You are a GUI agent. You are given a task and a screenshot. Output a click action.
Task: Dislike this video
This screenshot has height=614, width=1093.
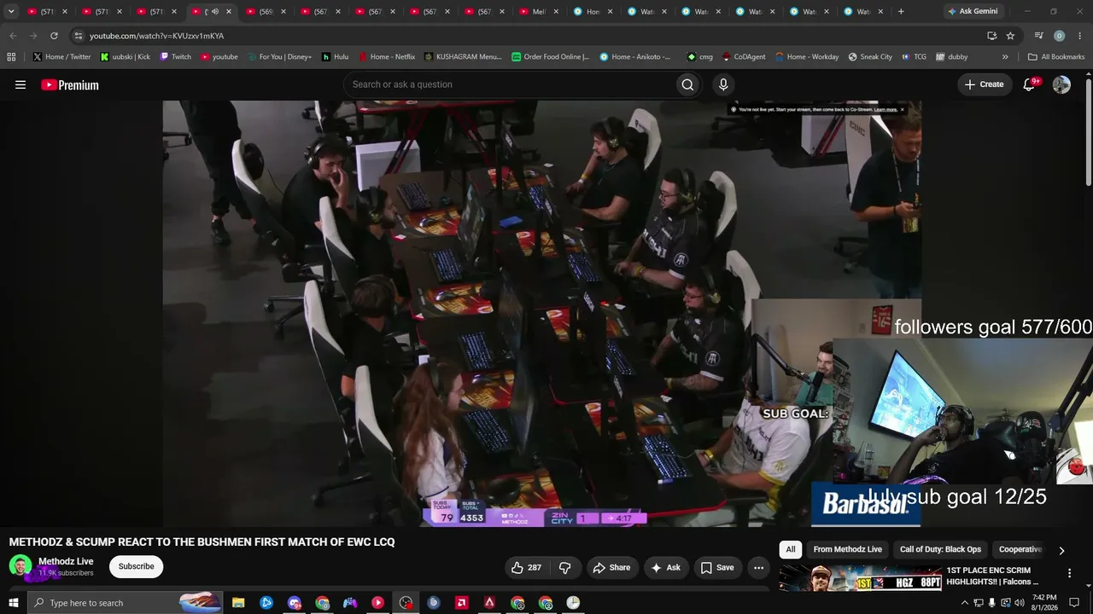point(564,567)
